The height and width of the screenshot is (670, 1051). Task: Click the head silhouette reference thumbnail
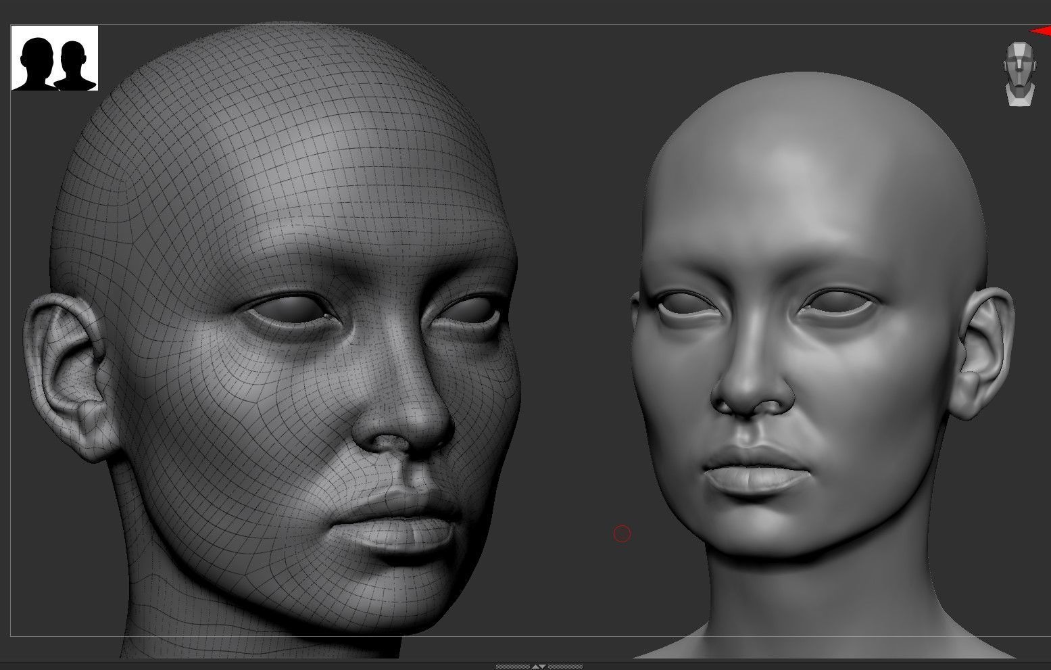(55, 58)
